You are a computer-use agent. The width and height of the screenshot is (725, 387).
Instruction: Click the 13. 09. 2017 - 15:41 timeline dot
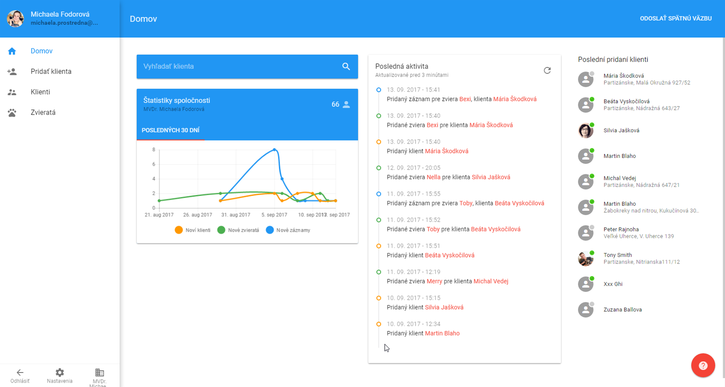379,90
